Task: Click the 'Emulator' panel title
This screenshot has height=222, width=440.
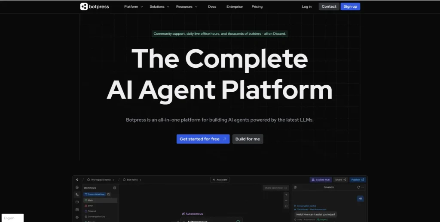Action: point(329,187)
